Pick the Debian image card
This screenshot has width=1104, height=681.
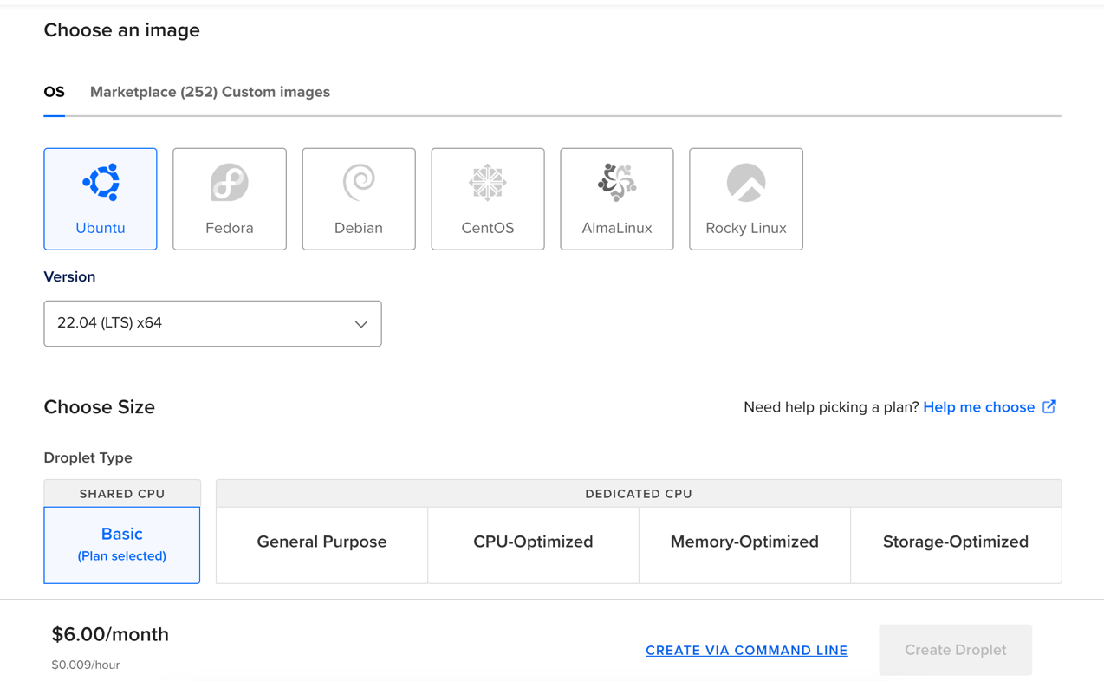point(359,198)
